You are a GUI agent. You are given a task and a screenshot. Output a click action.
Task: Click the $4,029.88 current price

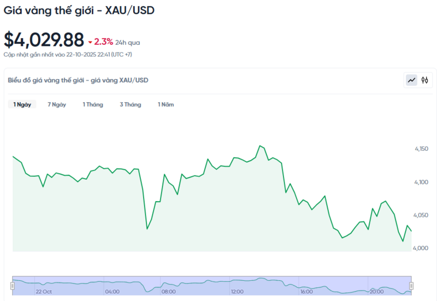click(x=44, y=40)
